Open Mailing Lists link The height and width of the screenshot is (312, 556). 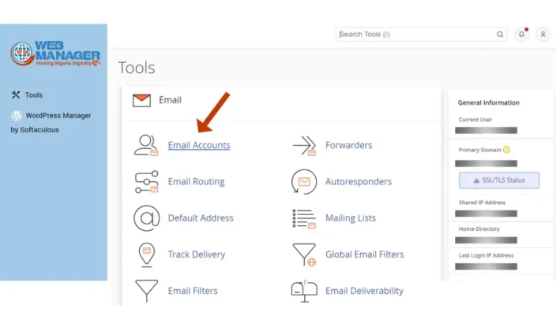[x=351, y=218]
